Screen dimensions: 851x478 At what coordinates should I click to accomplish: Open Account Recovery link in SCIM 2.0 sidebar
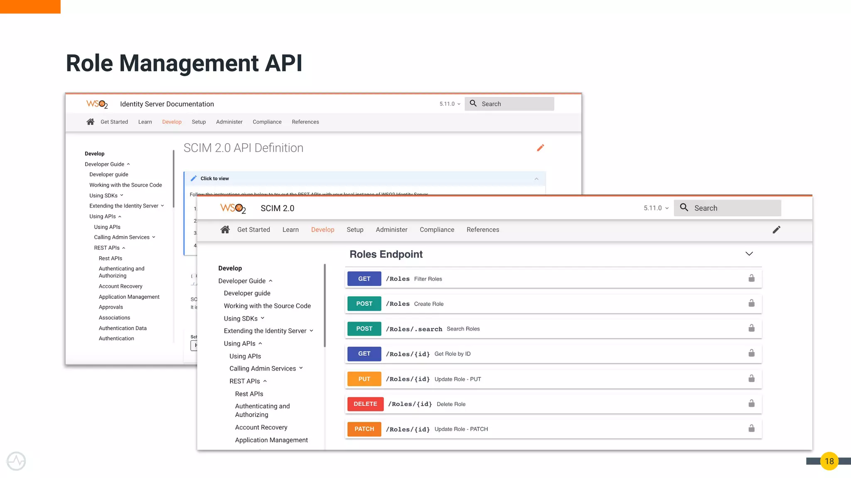click(x=261, y=427)
